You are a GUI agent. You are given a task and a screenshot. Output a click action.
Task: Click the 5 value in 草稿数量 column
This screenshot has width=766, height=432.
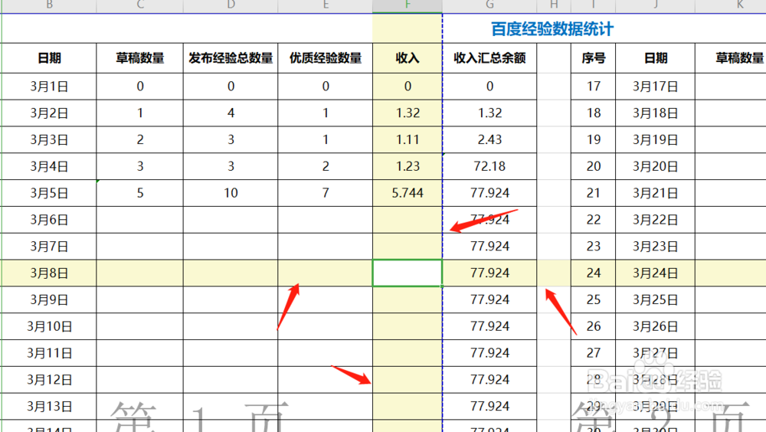click(139, 193)
